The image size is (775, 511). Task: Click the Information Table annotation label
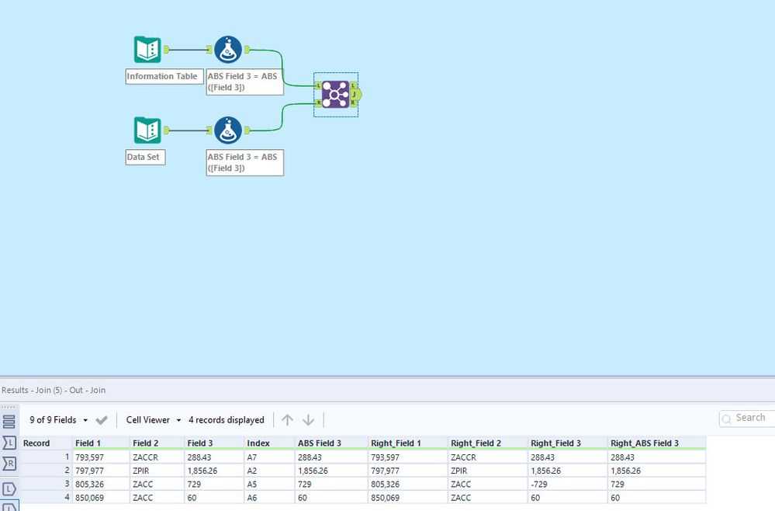tap(164, 76)
